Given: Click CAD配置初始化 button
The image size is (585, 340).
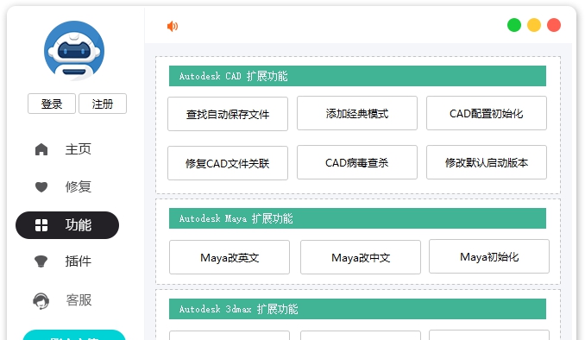Looking at the screenshot, I should 487,113.
